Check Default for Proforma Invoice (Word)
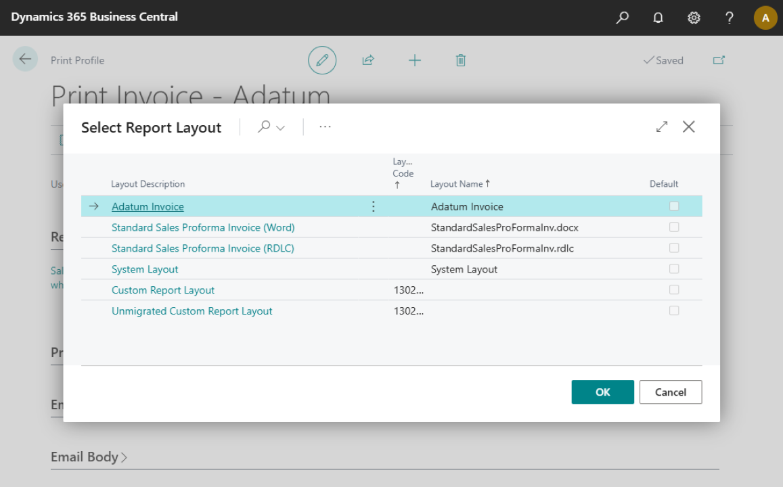 click(674, 227)
